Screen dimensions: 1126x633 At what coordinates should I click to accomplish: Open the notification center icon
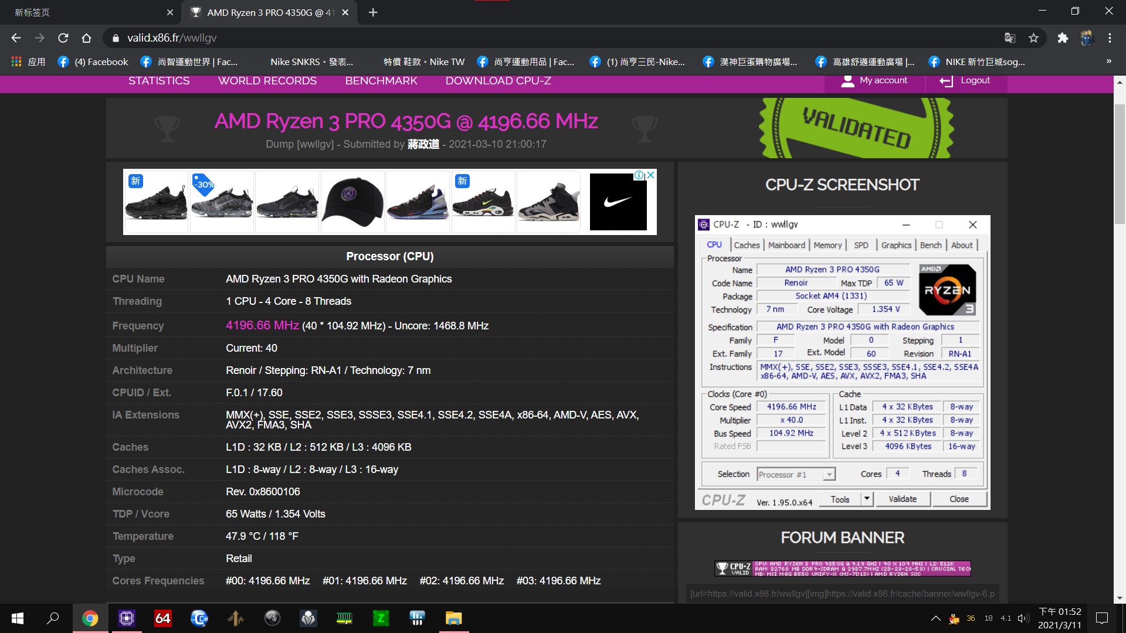(x=1102, y=618)
